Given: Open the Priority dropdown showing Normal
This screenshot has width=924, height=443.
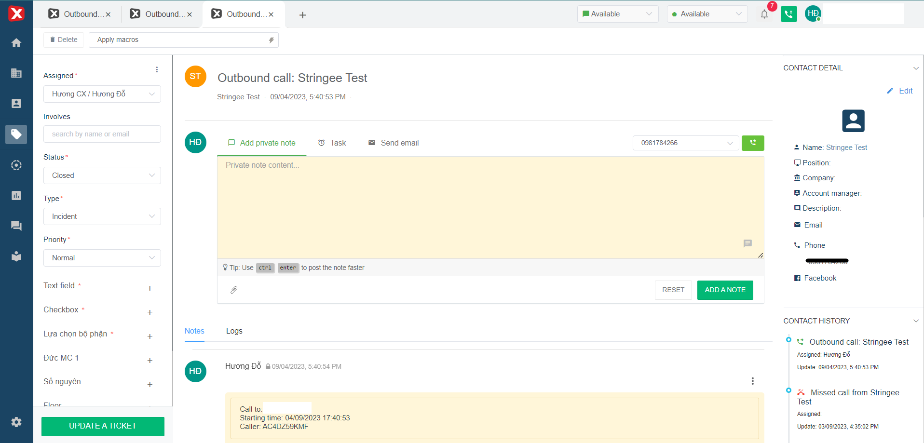Looking at the screenshot, I should click(102, 258).
